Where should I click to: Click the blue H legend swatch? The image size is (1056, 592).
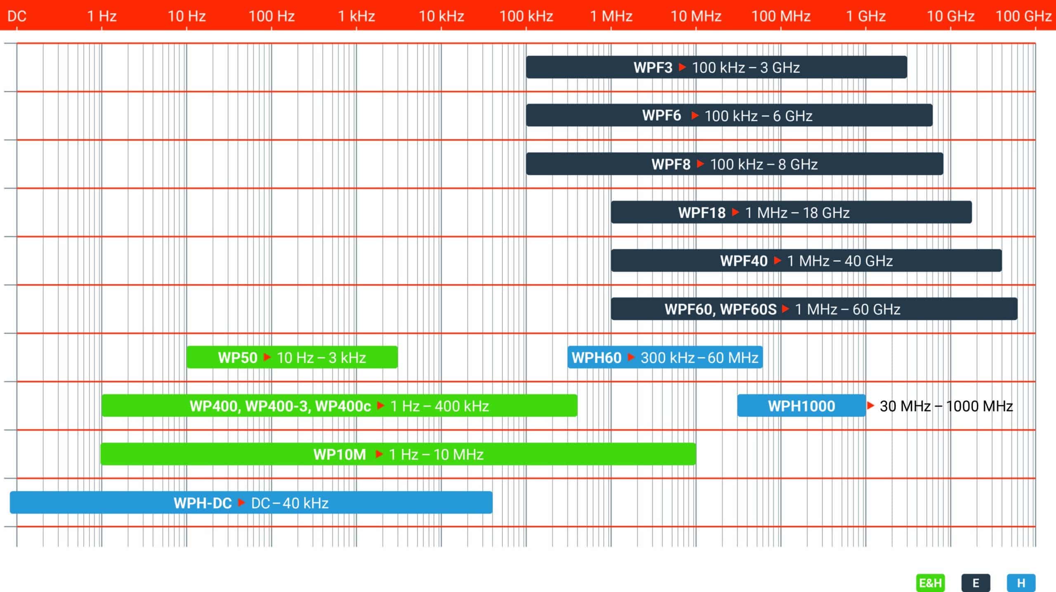coord(1021,583)
